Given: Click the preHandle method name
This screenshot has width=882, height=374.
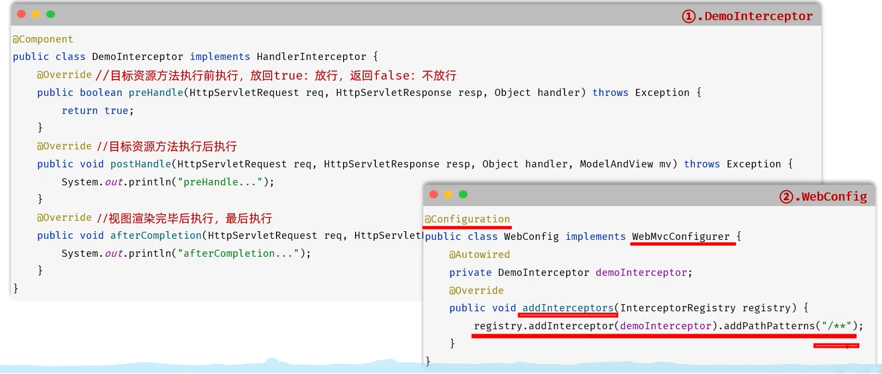Looking at the screenshot, I should 156,93.
